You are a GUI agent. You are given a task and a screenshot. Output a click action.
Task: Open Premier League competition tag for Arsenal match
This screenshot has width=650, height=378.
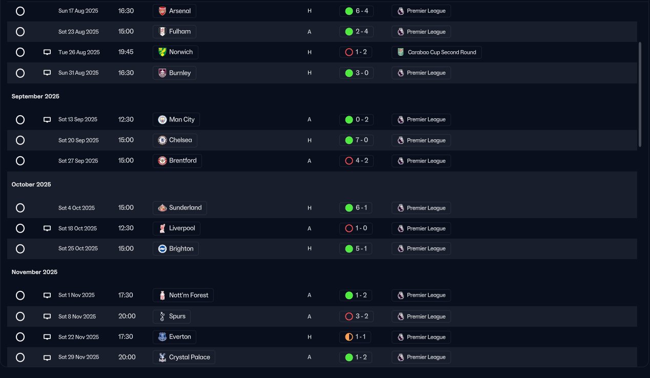click(x=421, y=11)
